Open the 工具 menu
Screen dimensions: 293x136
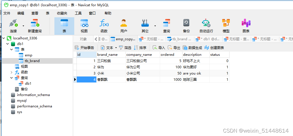point(78,13)
